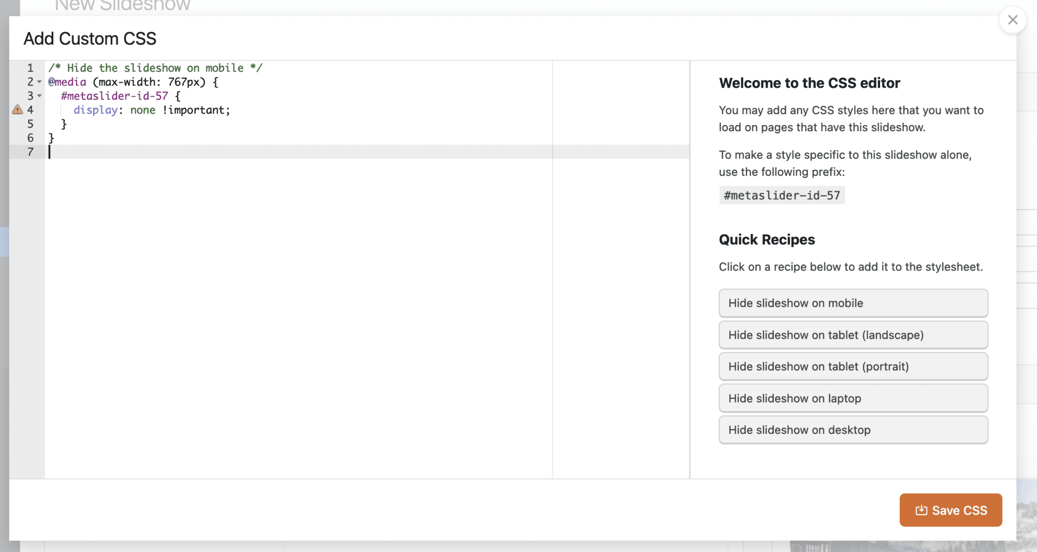Collapse the @media block fold arrow on line 2
1037x552 pixels.
point(39,82)
